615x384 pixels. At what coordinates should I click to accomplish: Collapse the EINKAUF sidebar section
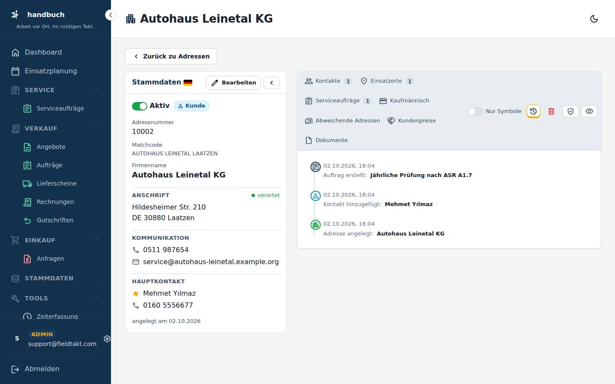pyautogui.click(x=56, y=240)
